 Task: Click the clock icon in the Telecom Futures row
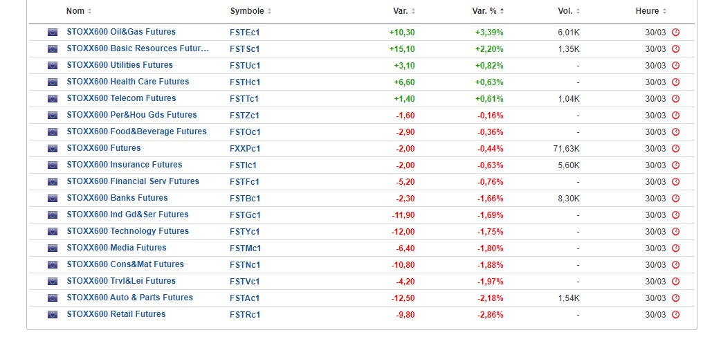(676, 99)
